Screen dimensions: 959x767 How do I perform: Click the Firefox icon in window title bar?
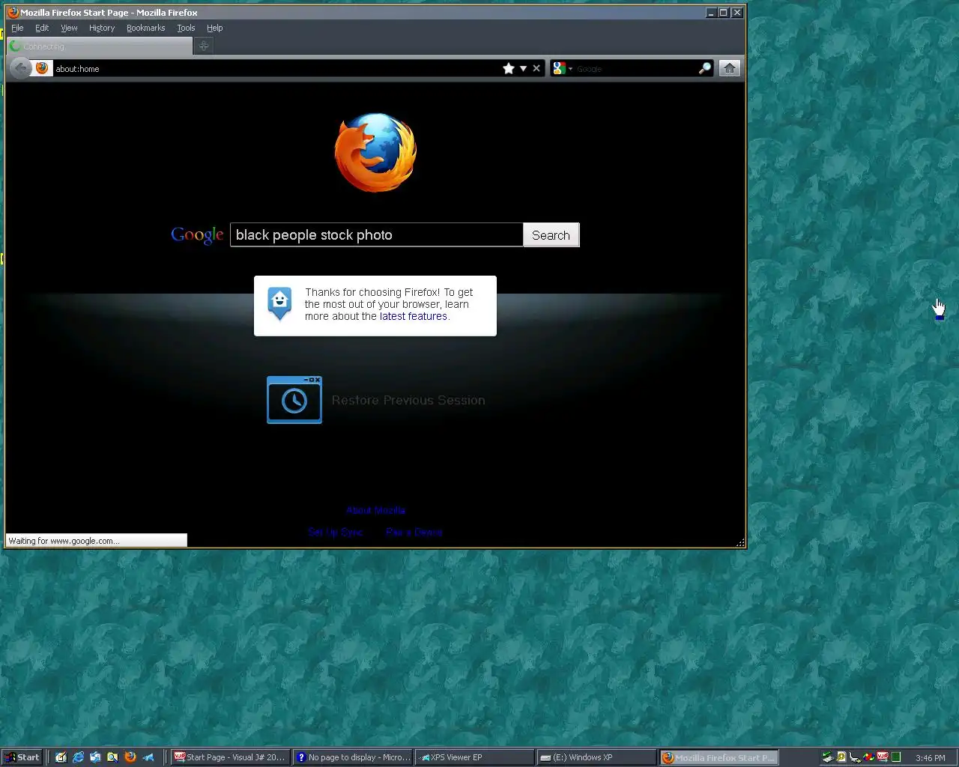click(13, 12)
